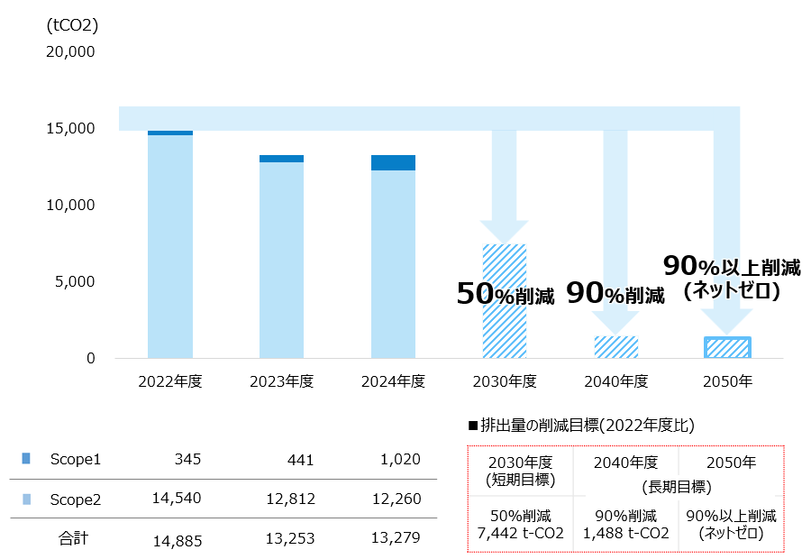Select the 2022年度 light blue Scope2 bar
Viewport: 811px width, 559px height.
[x=170, y=246]
